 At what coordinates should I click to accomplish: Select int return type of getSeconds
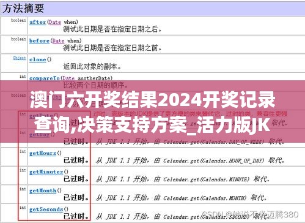click(23, 208)
